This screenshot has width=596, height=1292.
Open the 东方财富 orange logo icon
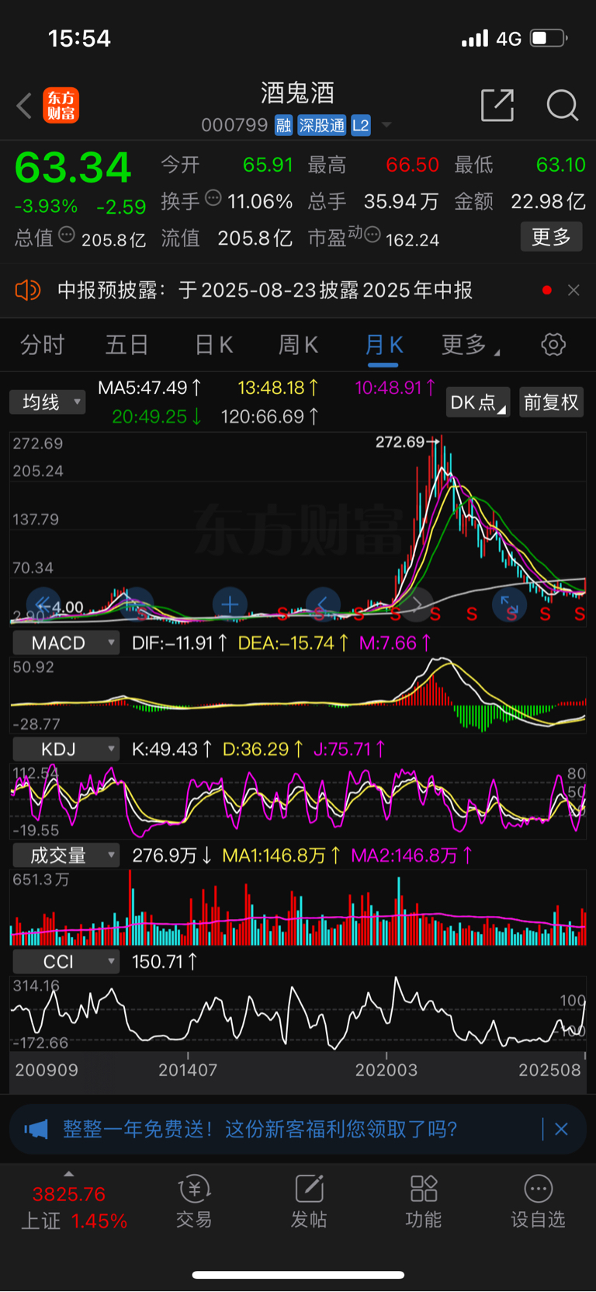[61, 106]
